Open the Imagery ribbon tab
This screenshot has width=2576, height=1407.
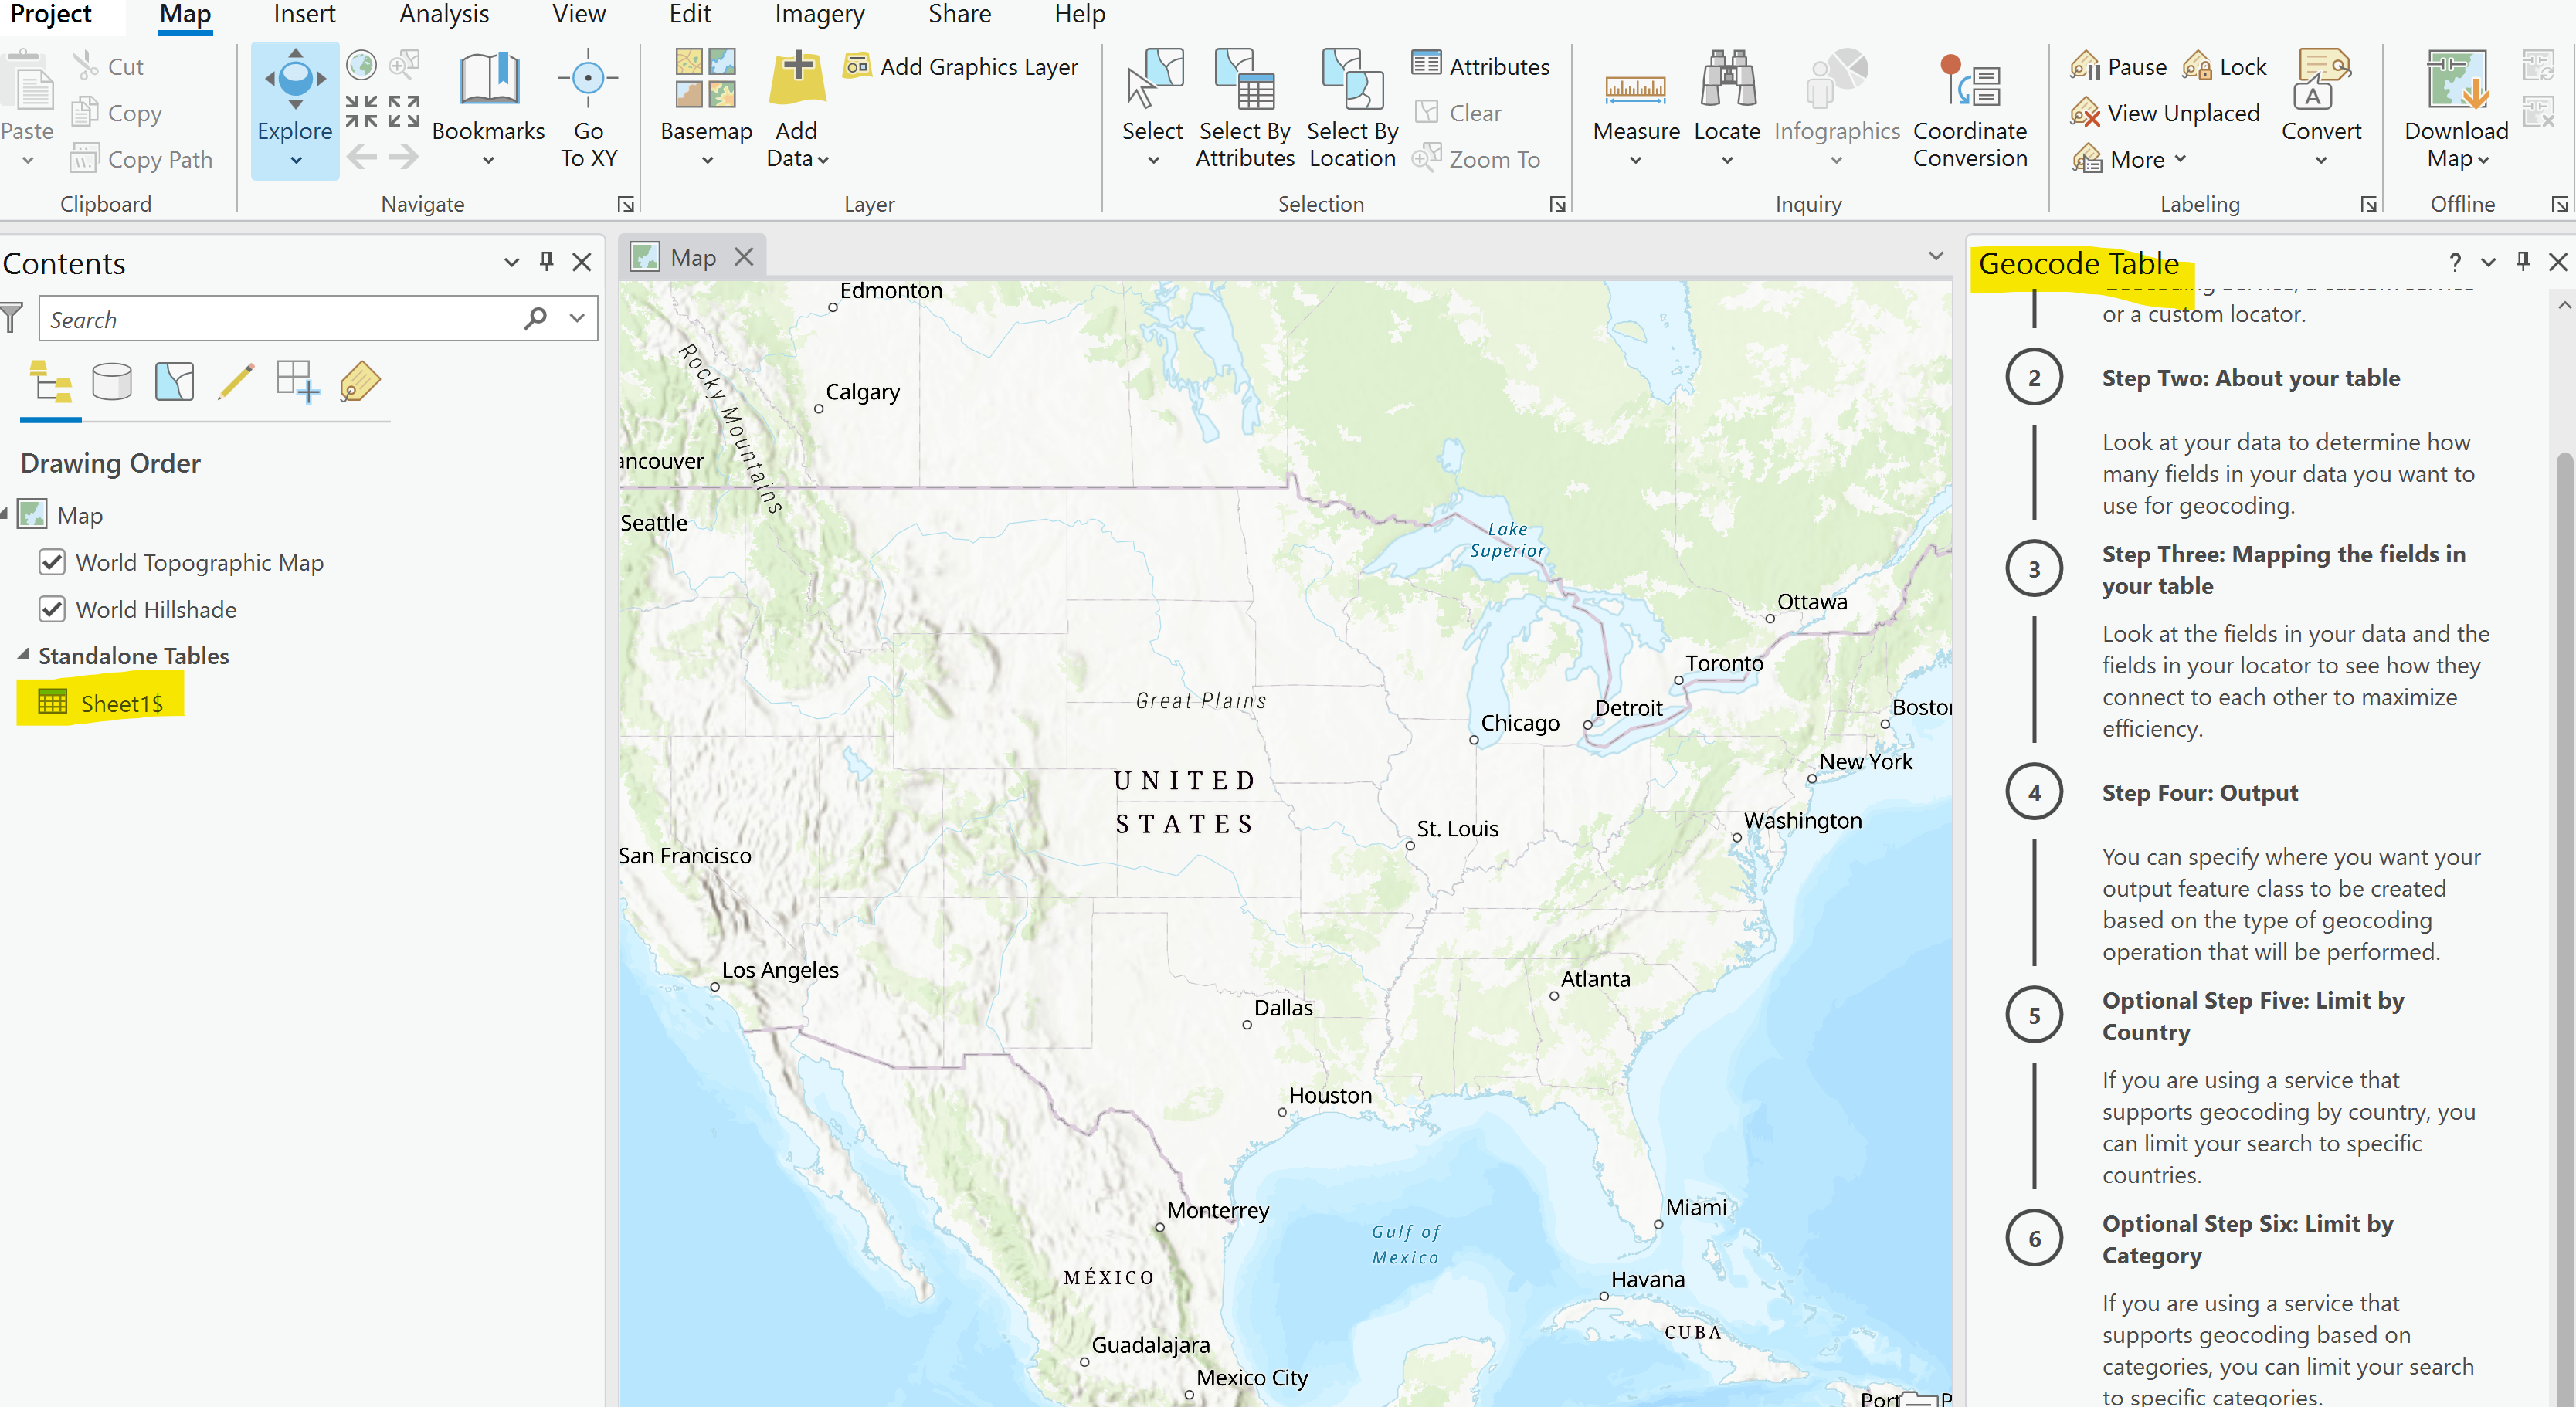point(819,14)
